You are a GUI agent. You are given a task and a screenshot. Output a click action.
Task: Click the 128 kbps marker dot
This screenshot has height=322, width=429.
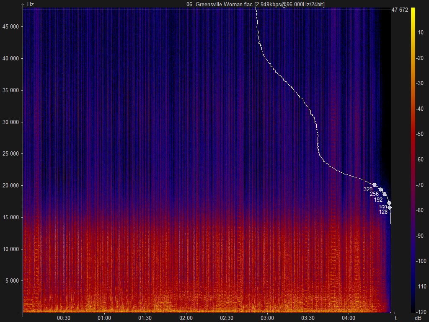click(x=390, y=208)
